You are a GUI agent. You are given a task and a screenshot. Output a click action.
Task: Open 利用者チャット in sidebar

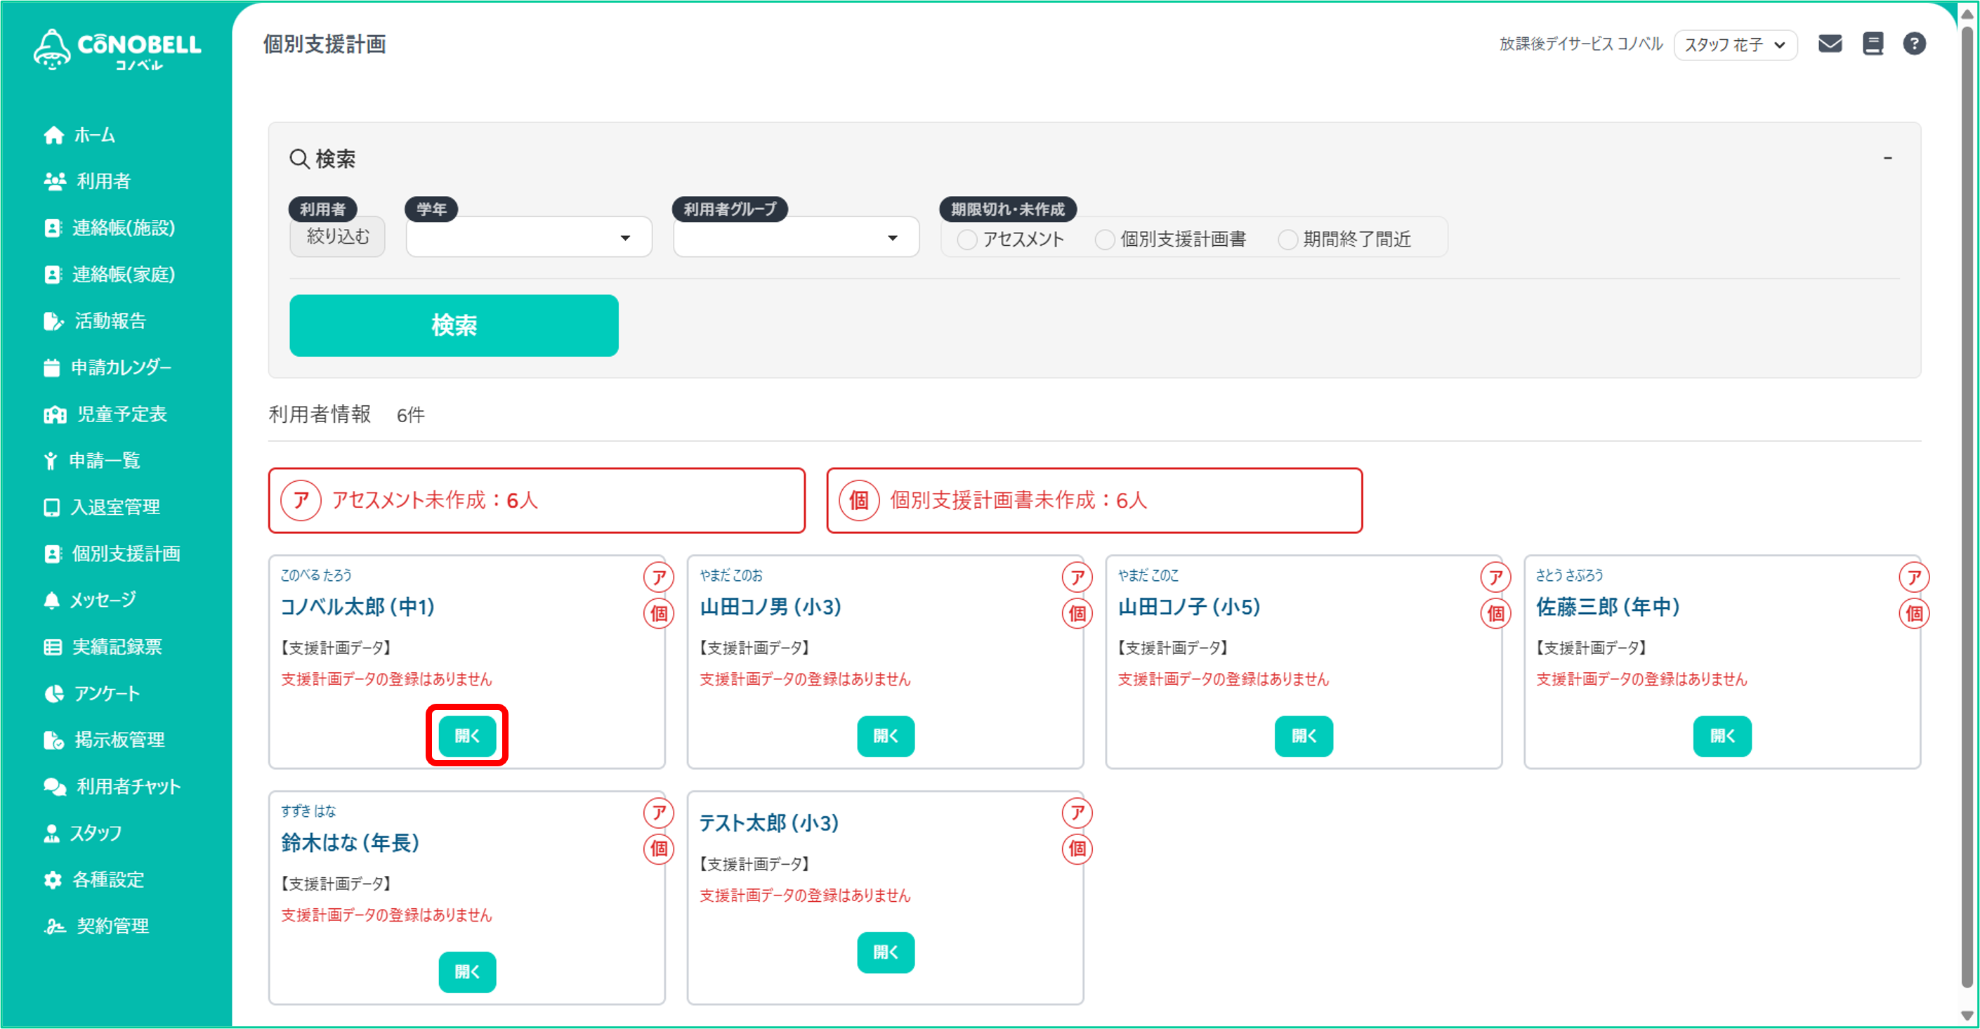[x=112, y=786]
